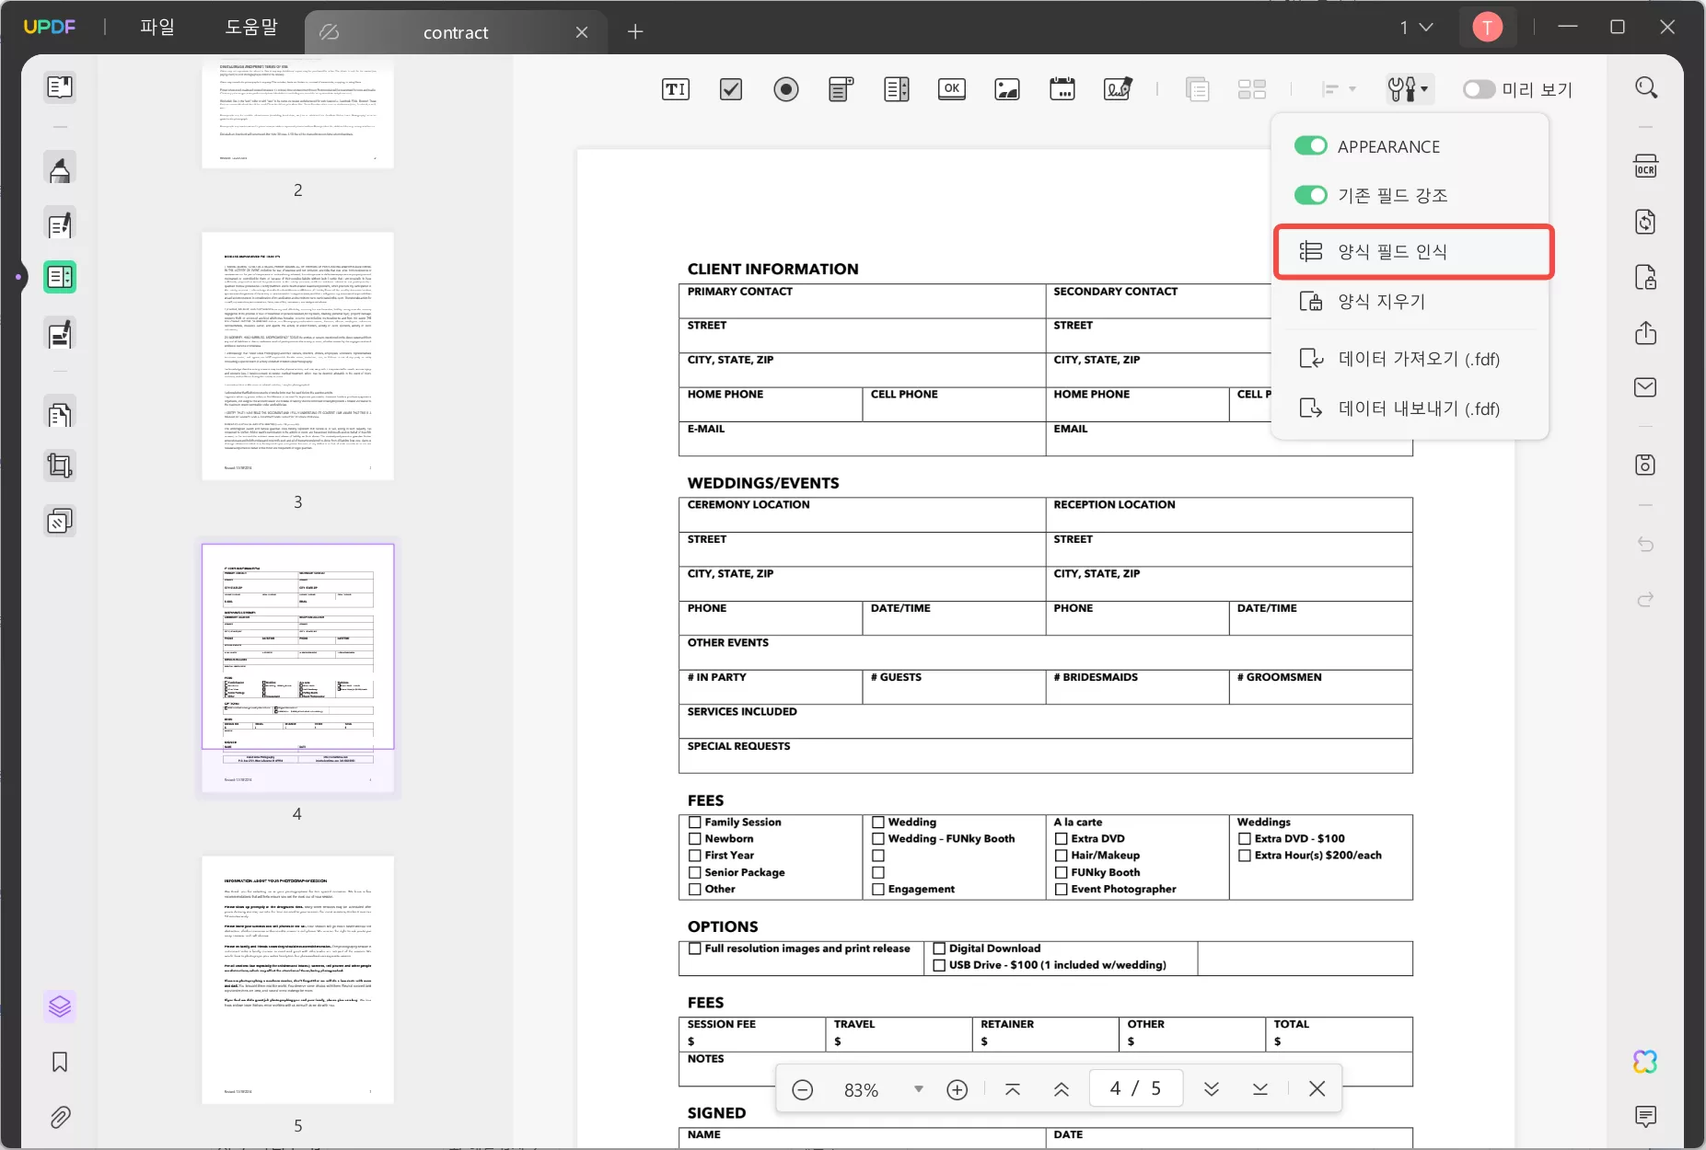The image size is (1706, 1150).
Task: Close the page navigation bar
Action: (x=1317, y=1089)
